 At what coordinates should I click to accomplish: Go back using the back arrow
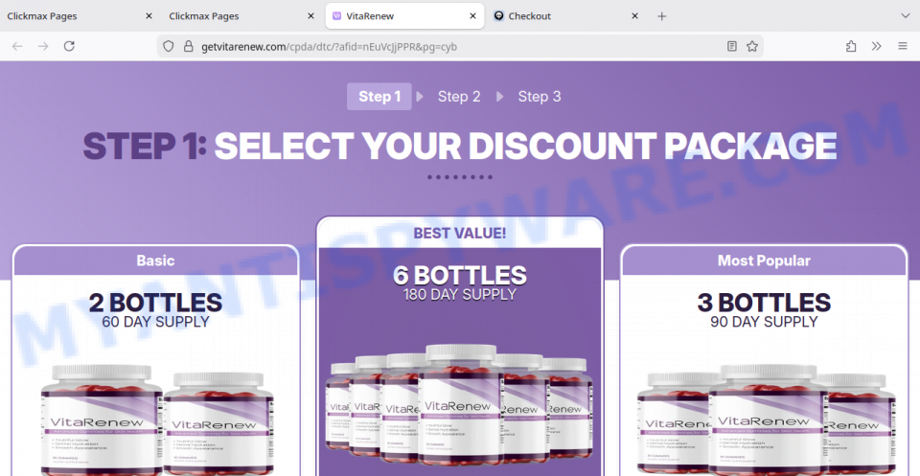pyautogui.click(x=17, y=46)
